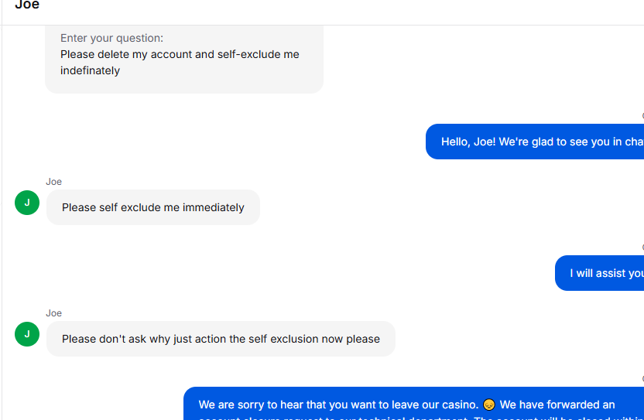Screen dimensions: 644x420
Task: Select the 'Please don't ask why' message bubble
Action: coord(221,339)
